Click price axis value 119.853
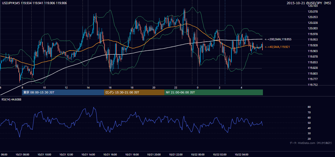The height and width of the screenshot is (157, 335). [x=313, y=62]
